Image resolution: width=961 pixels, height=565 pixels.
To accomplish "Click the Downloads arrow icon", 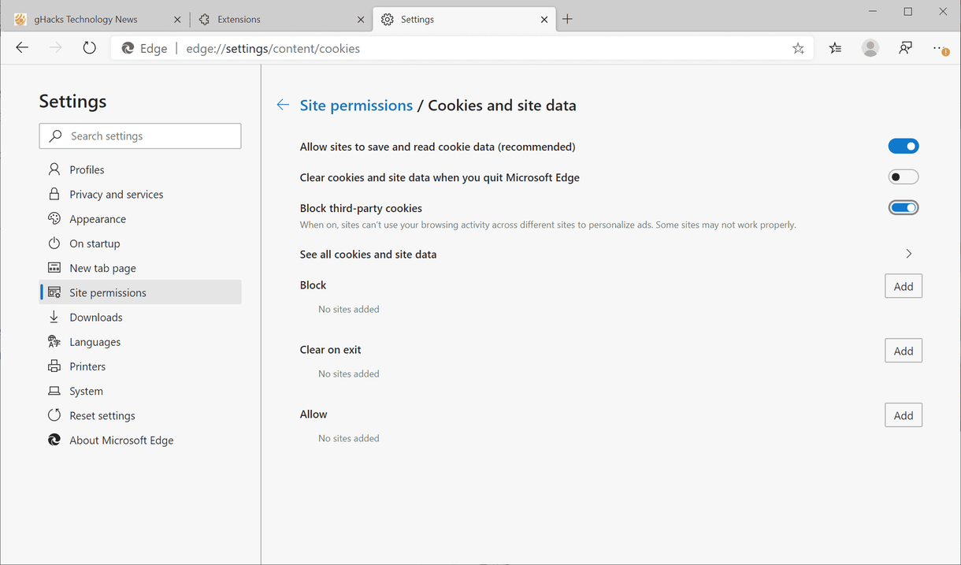I will click(x=54, y=317).
